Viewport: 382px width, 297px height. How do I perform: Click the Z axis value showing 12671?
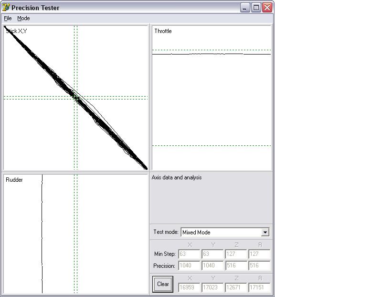236,288
